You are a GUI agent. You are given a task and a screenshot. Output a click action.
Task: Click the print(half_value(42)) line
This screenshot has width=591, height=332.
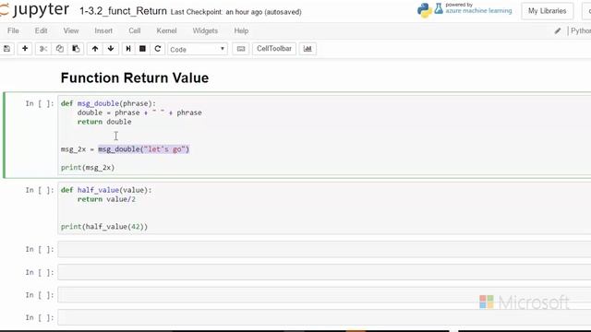[104, 227]
